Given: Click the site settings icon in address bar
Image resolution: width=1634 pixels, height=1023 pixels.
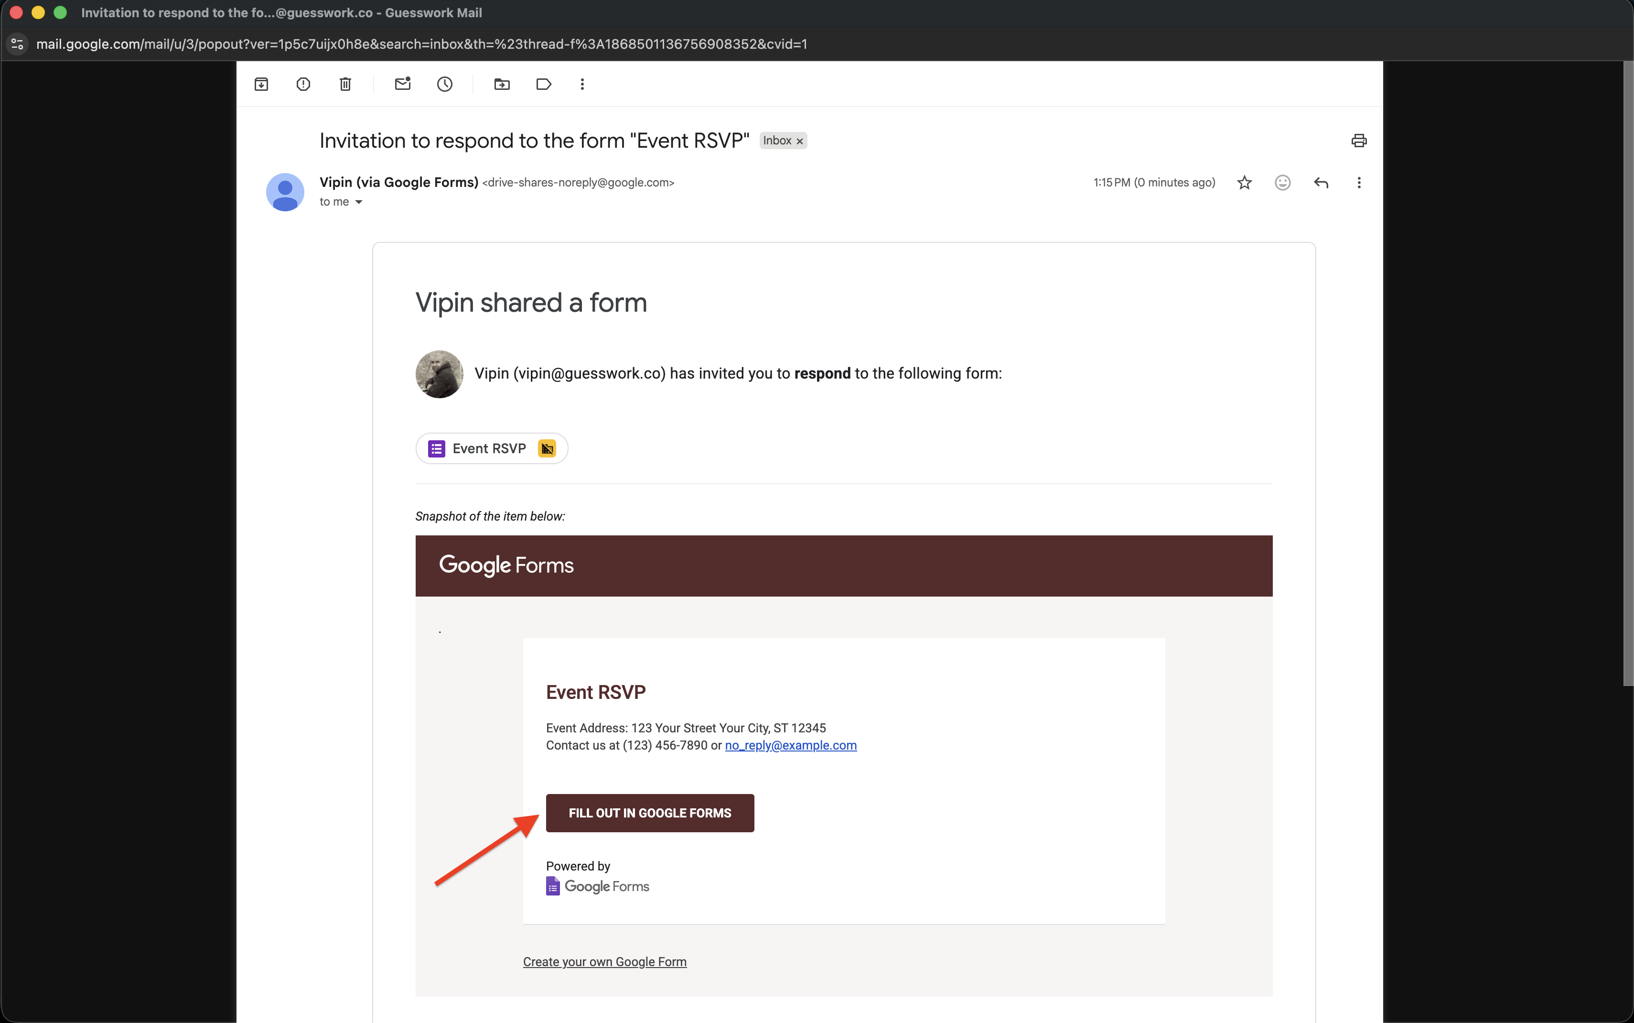Looking at the screenshot, I should [x=18, y=44].
